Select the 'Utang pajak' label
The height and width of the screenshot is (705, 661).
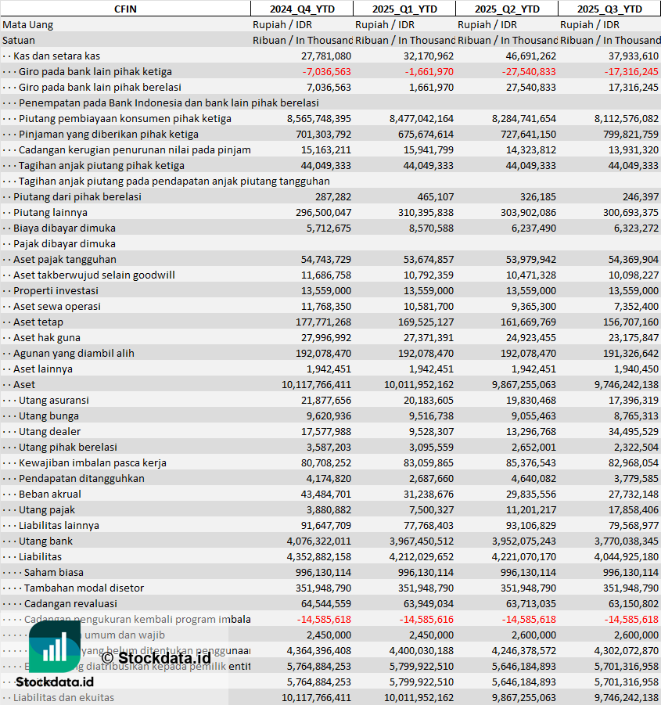47,510
